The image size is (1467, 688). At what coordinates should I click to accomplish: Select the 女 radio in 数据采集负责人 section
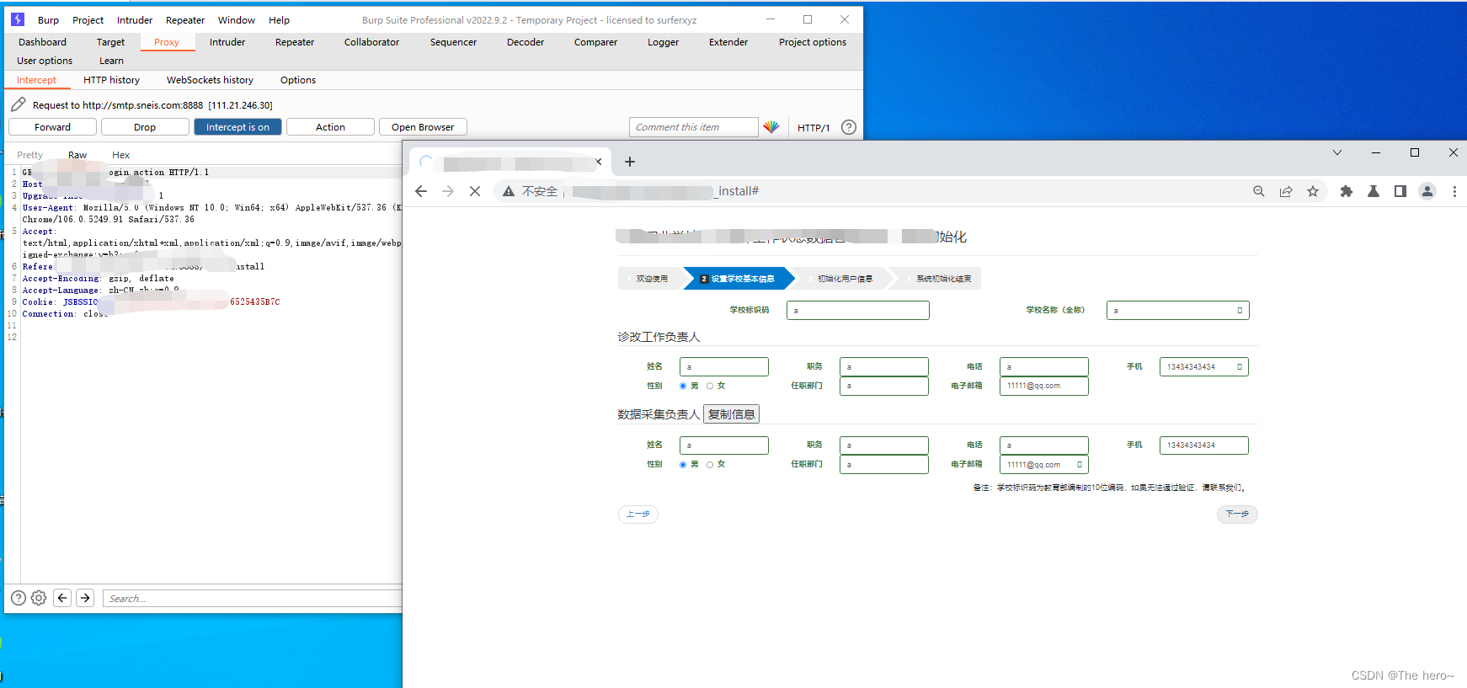[710, 464]
